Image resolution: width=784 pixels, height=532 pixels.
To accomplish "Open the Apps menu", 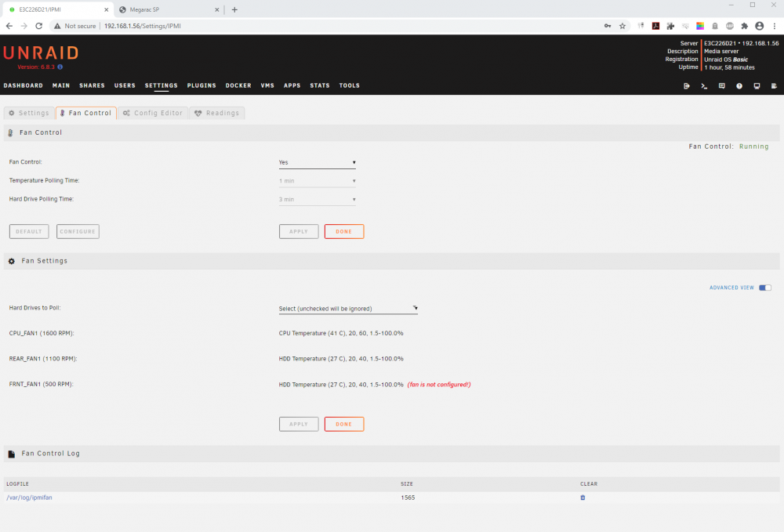I will click(x=292, y=85).
